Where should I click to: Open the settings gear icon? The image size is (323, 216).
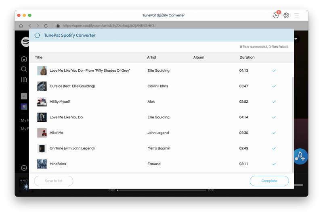(286, 15)
